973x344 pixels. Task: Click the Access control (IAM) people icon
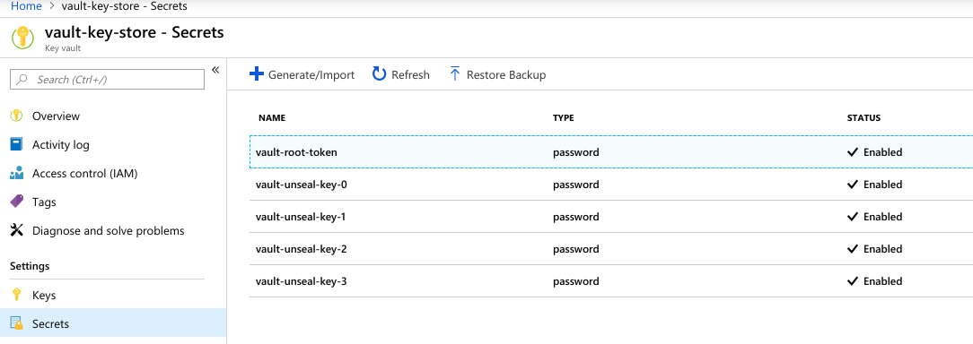pos(17,173)
